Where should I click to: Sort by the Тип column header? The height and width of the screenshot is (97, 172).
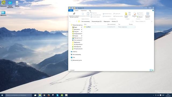[x=119, y=24]
